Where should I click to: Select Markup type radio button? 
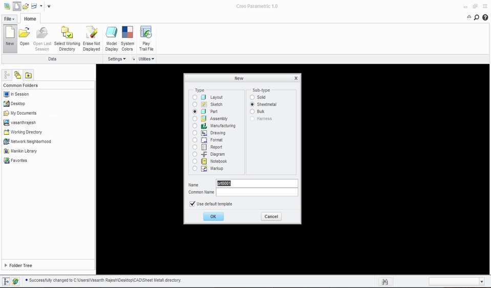(195, 168)
